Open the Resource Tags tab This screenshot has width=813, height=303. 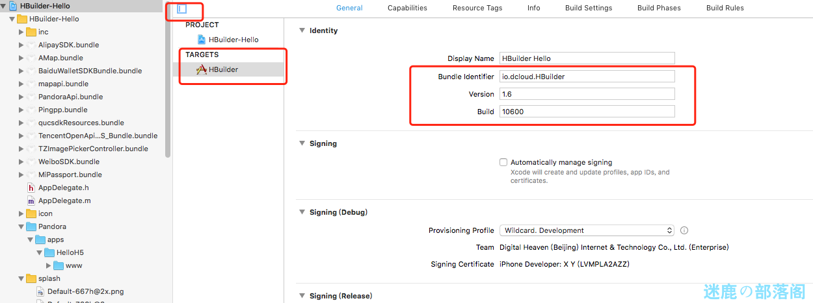tap(477, 8)
